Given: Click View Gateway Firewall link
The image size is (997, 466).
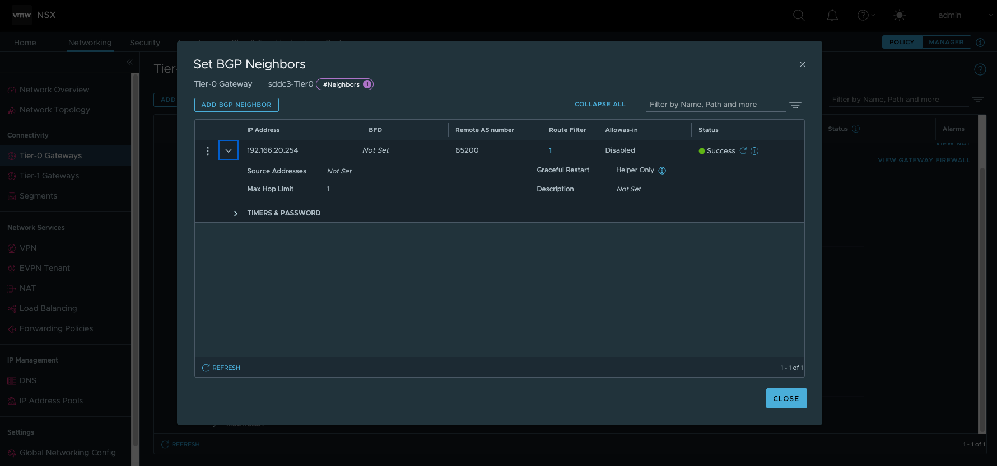Looking at the screenshot, I should (924, 160).
